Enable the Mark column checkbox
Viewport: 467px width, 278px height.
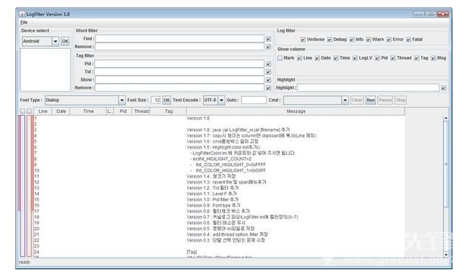point(280,58)
